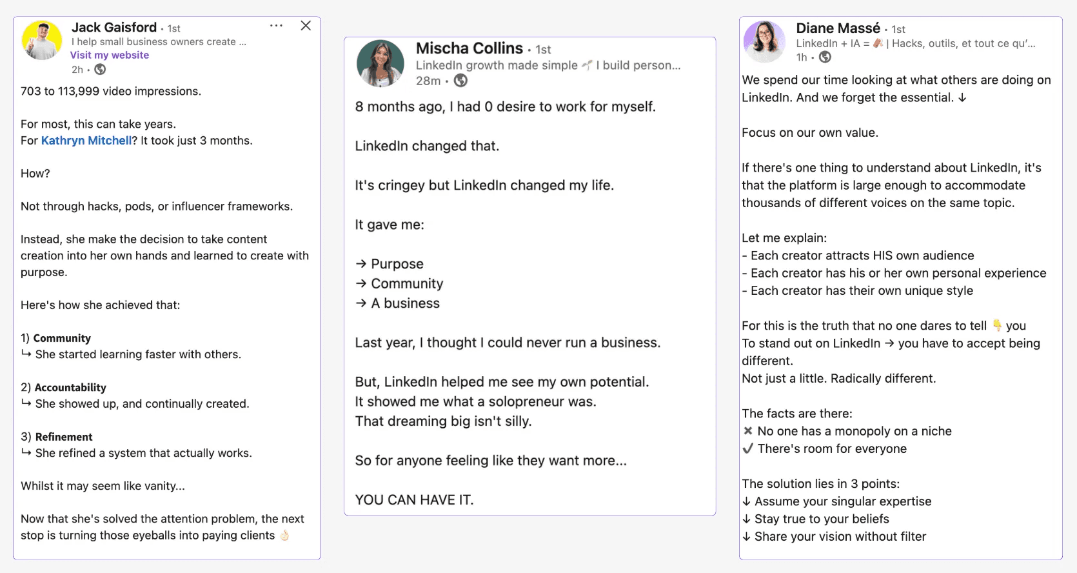Dismiss Jack Gaisford's post with the X icon
This screenshot has width=1077, height=573.
(306, 26)
